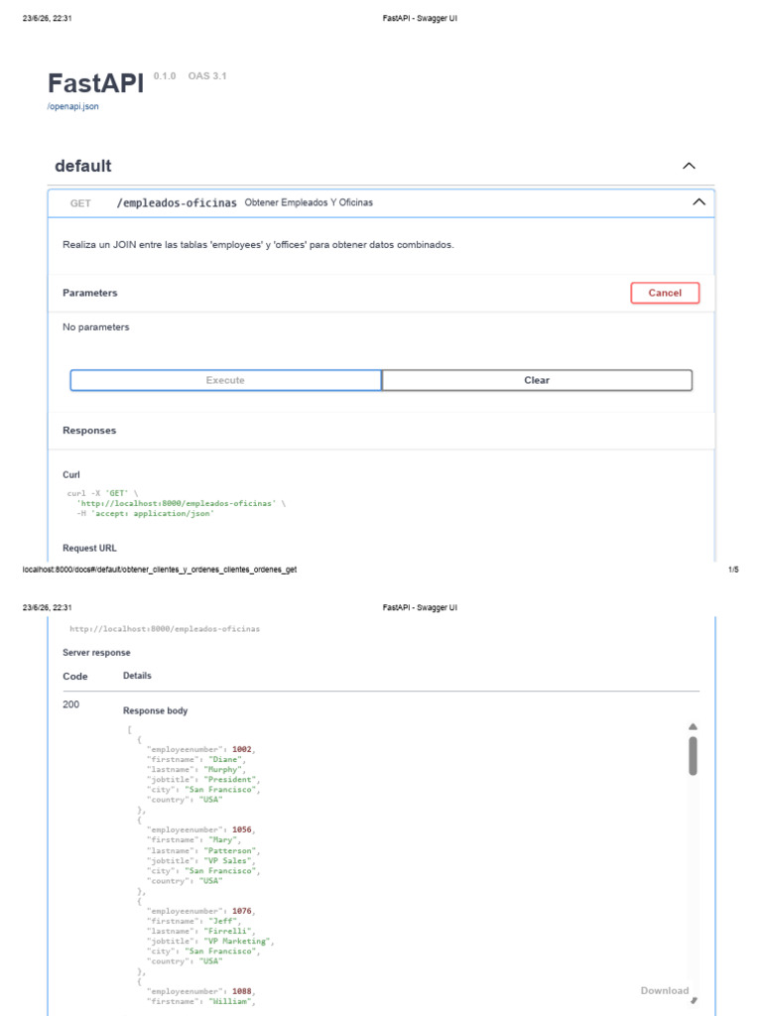The width and height of the screenshot is (762, 1016).
Task: Click the FastAPI title heading
Action: (96, 83)
